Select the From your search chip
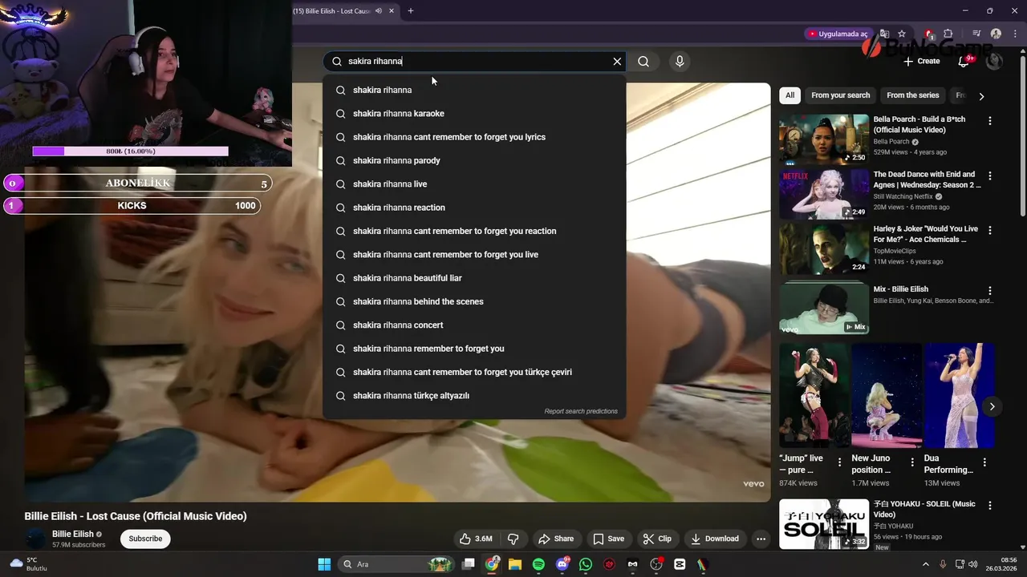Viewport: 1027px width, 577px height. point(840,95)
